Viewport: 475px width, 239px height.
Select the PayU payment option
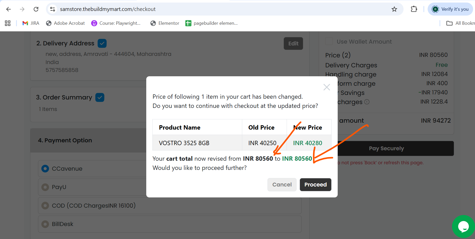pyautogui.click(x=45, y=187)
